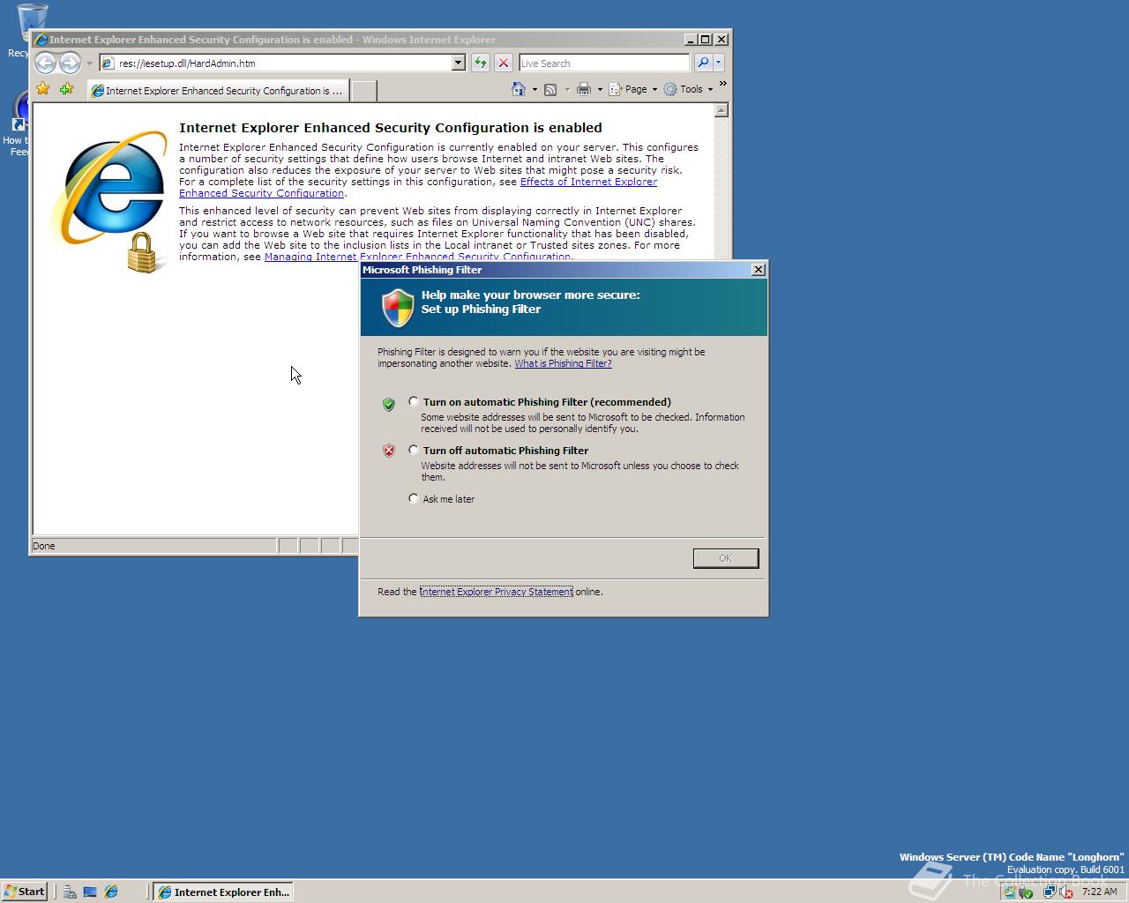
Task: Open the search provider options dropdown
Action: 718,63
